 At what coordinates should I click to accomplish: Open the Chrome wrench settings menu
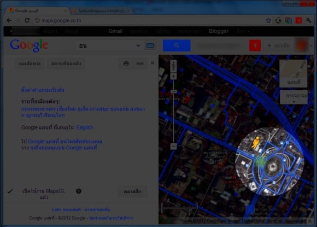pyautogui.click(x=308, y=20)
